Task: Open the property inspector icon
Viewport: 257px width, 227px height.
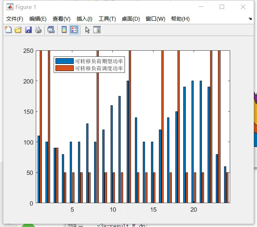Action: tap(97, 30)
